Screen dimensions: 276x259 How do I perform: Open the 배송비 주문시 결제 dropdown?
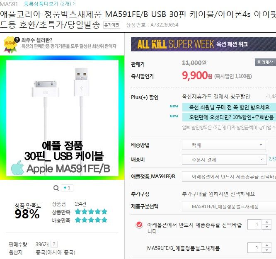coord(224,160)
